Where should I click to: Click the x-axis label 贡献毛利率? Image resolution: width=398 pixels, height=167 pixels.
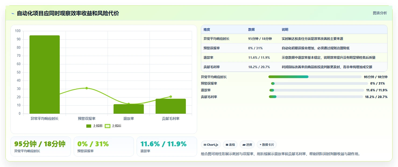(170, 119)
